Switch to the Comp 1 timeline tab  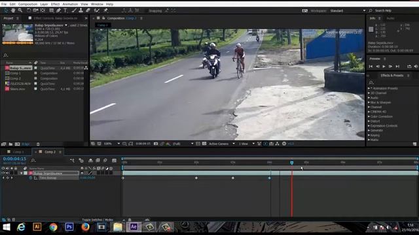click(18, 152)
